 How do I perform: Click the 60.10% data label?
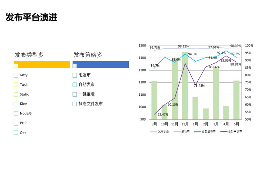pyautogui.click(x=173, y=104)
